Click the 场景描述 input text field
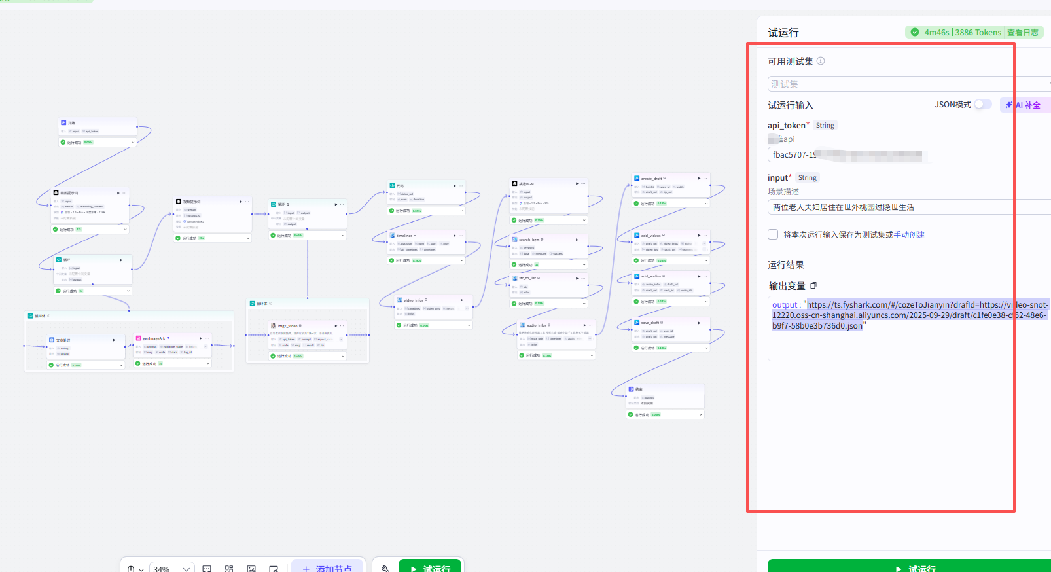The height and width of the screenshot is (572, 1051). tap(909, 207)
